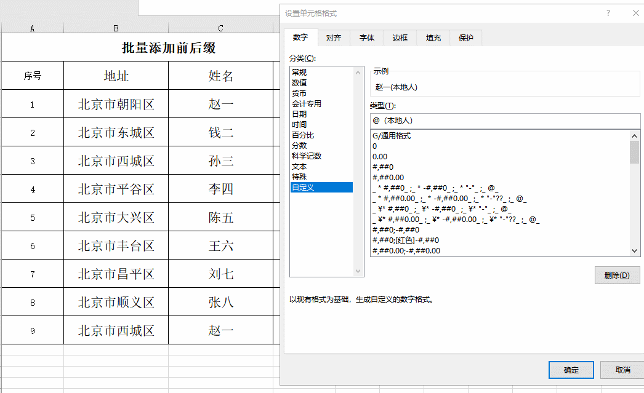Image resolution: width=644 pixels, height=393 pixels.
Task: Select 常规 in the category list
Action: click(321, 72)
